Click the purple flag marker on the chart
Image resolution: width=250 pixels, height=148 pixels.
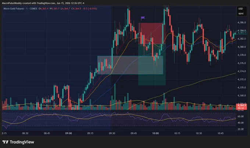coord(143,18)
